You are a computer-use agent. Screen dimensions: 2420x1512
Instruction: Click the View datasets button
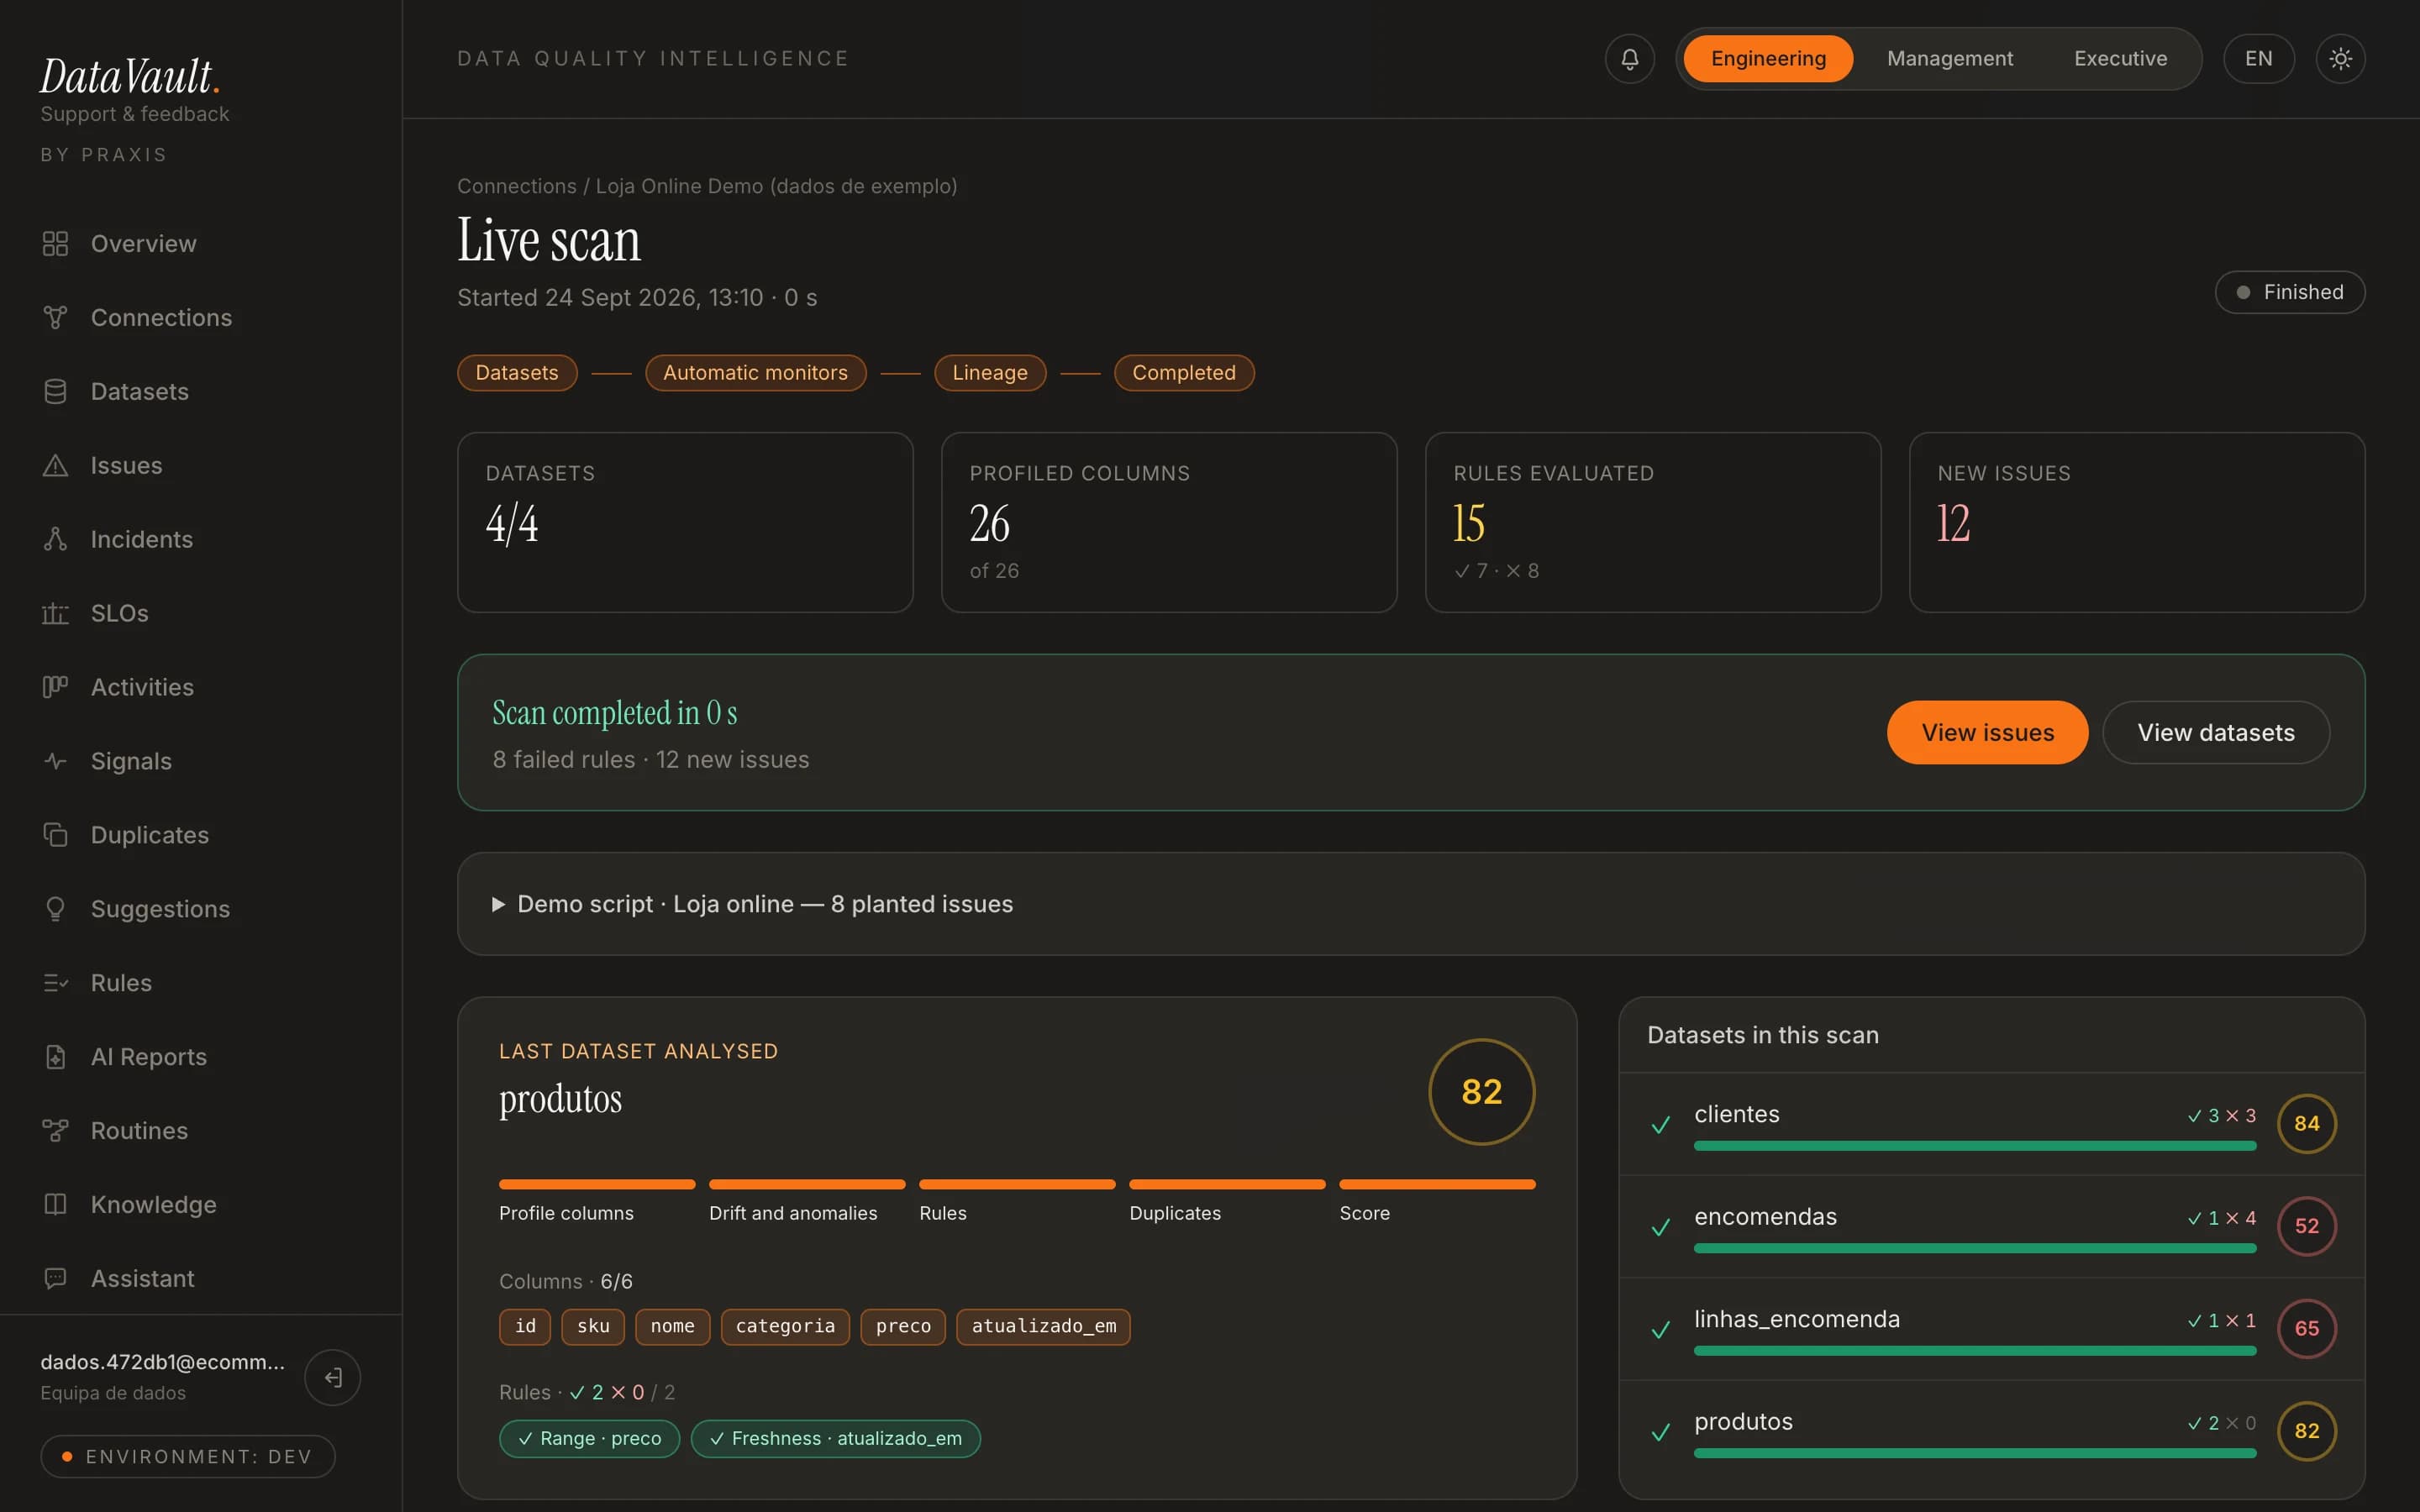(2216, 733)
